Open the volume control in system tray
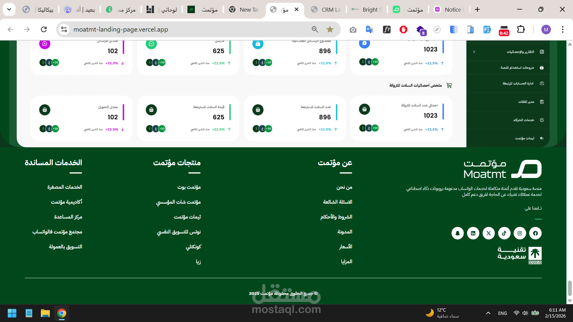The image size is (573, 322). (x=525, y=313)
